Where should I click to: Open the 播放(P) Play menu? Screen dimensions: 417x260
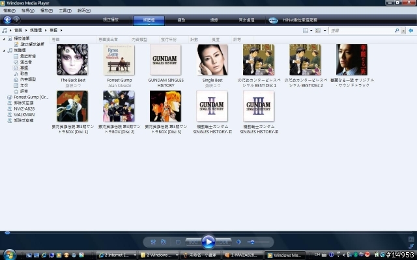46,10
